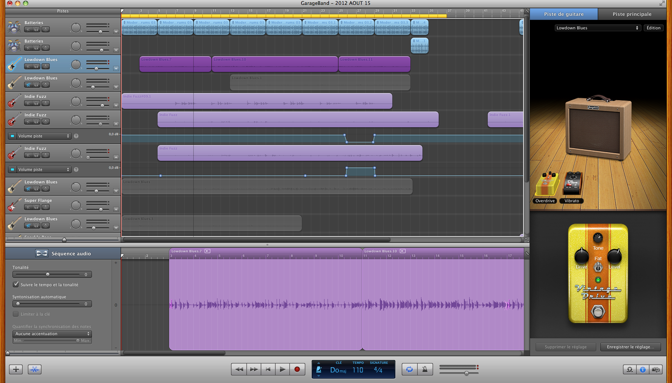Open the media browser
672x383 pixels.
pos(656,369)
